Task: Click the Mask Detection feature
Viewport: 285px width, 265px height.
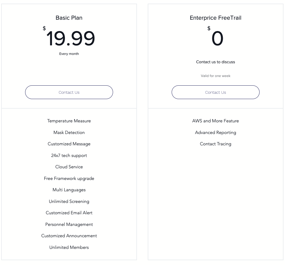Action: [69, 132]
